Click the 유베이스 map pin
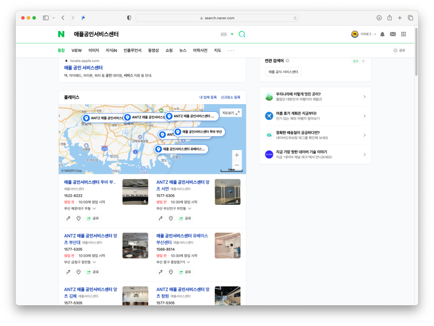The image size is (434, 326). coord(181,149)
